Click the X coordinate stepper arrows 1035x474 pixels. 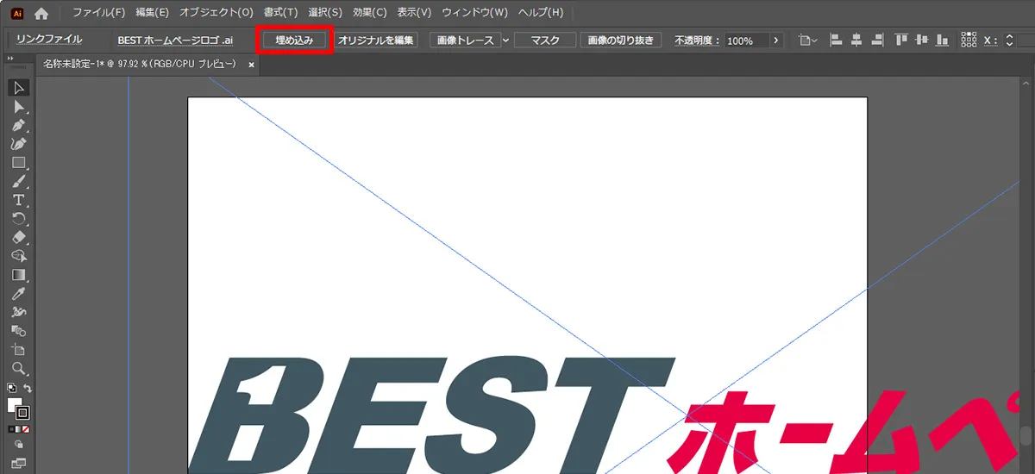pos(1009,41)
